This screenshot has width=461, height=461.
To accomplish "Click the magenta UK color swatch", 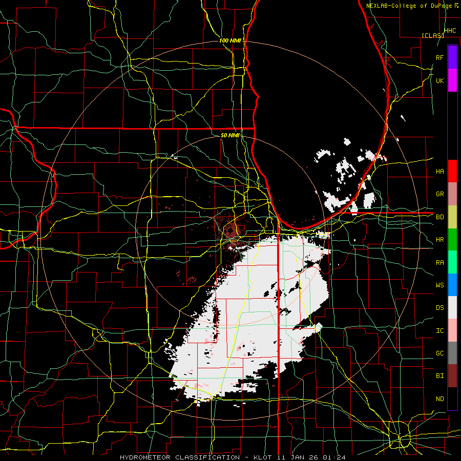I will coord(452,80).
